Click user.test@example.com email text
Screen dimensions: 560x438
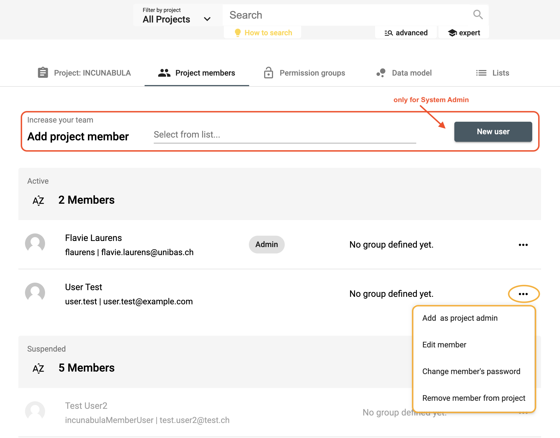(148, 302)
